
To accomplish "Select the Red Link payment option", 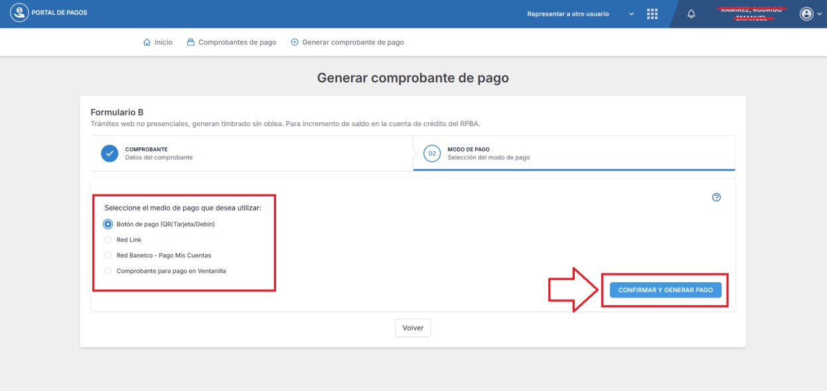I will (108, 240).
